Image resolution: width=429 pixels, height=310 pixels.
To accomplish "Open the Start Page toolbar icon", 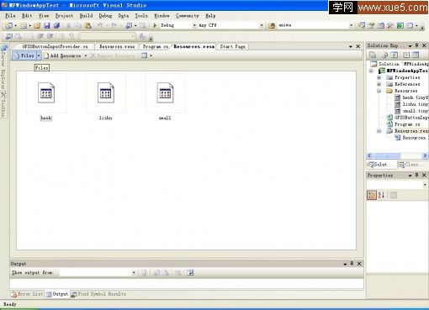I will click(400, 25).
